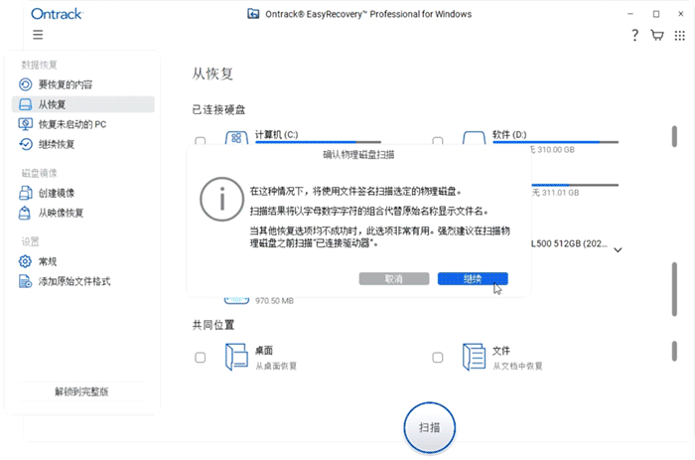Click the 创建镜像 document icon
Viewport: 695px width, 460px height.
click(x=25, y=193)
